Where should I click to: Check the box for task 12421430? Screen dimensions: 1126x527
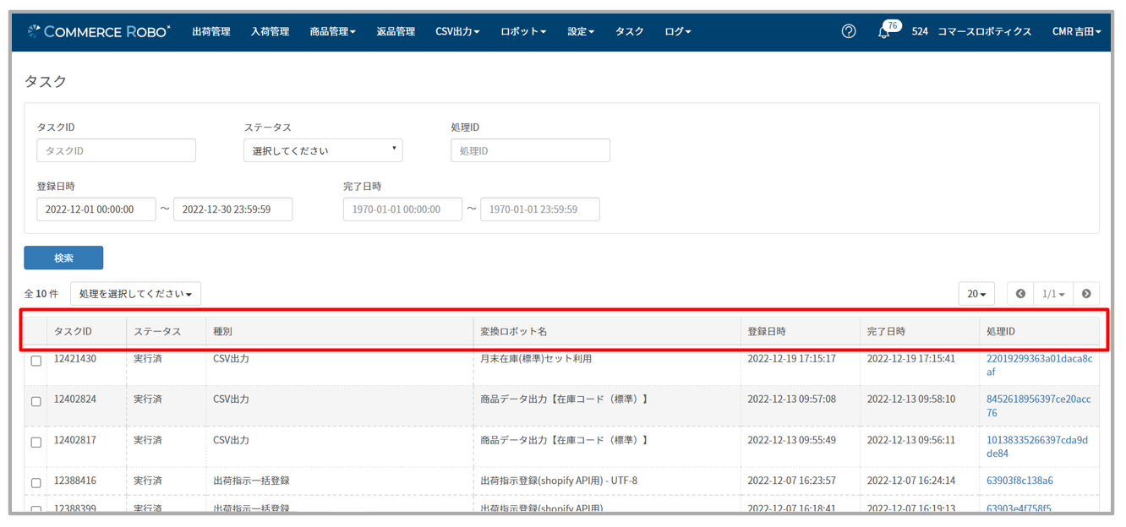pos(36,361)
